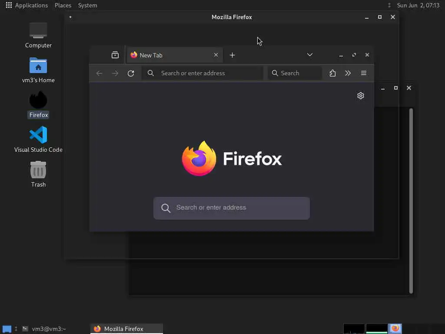Expand the list all tabs dropdown

(x=309, y=54)
